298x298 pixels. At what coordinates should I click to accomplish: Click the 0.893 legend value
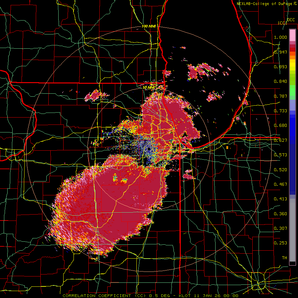(280, 67)
